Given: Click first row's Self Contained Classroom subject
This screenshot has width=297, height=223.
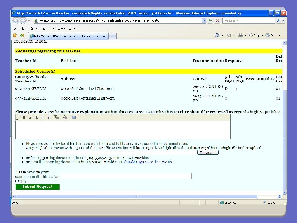Looking at the screenshot, I should click(x=87, y=88).
